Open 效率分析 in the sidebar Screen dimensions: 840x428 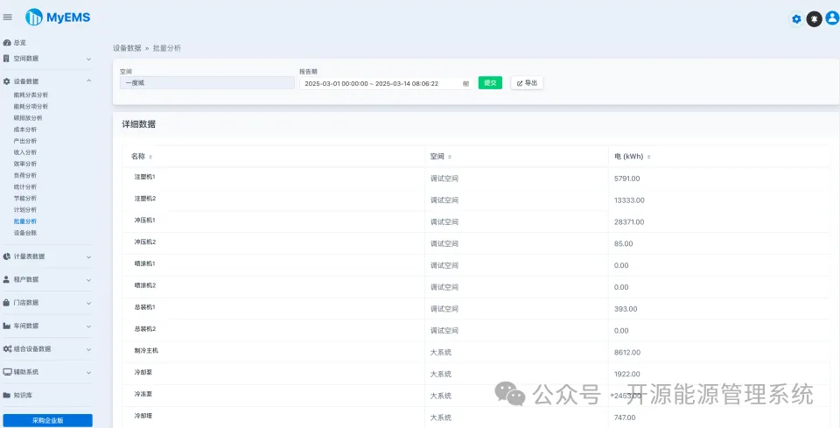click(x=25, y=164)
